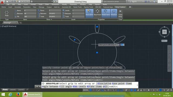Open the Search field in title bar
Screen dimensions: 173x97
pos(114,2)
